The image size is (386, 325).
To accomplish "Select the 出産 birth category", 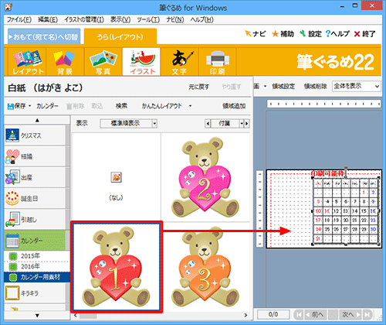I will click(35, 177).
